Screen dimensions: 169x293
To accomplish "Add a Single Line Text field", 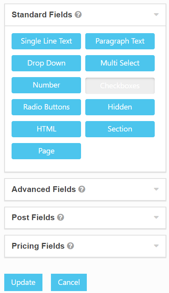I will [x=46, y=41].
